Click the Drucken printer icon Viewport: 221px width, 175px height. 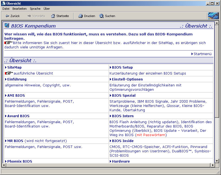tap(81, 16)
